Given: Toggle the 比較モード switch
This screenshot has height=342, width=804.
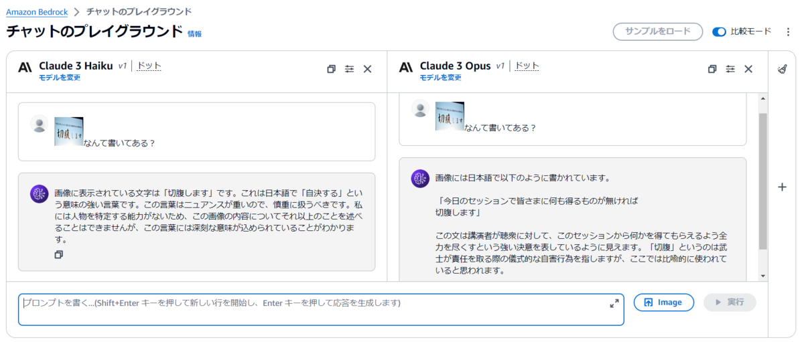Looking at the screenshot, I should click(719, 31).
